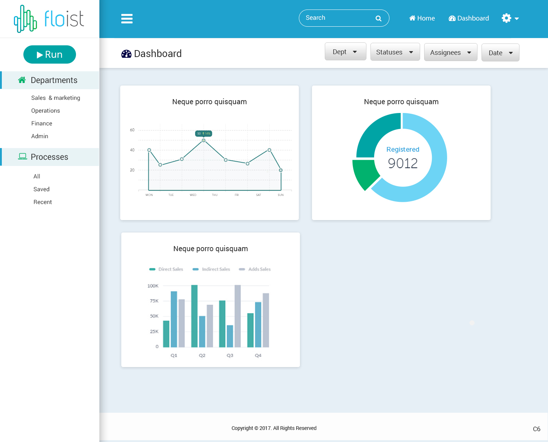Select Sales & marketing department
Screen dimensions: 548x442
56,98
